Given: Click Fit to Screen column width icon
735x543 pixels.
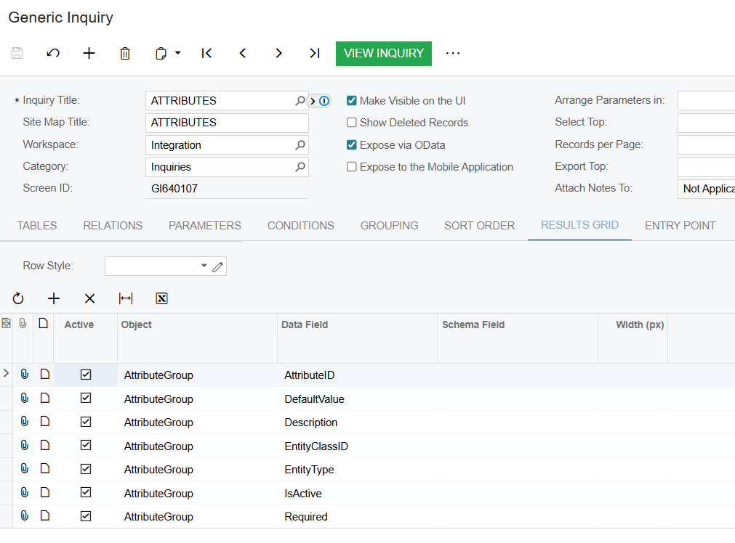Looking at the screenshot, I should [x=126, y=298].
